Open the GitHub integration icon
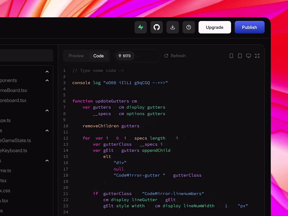Screen dimensions: 288x216 point(157,27)
